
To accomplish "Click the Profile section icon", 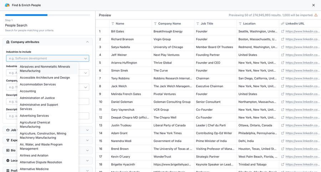I will (8, 170).
